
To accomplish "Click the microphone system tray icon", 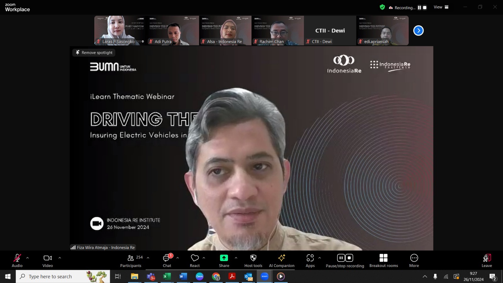I will 435,276.
